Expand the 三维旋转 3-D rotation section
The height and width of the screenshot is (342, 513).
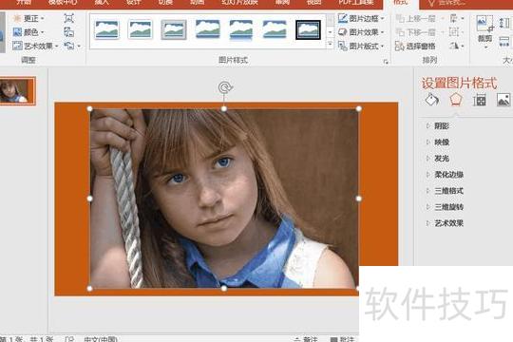pos(445,207)
